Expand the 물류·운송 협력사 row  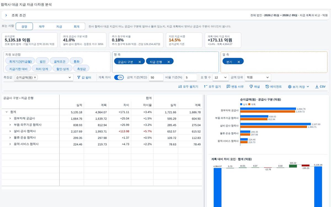[10, 138]
